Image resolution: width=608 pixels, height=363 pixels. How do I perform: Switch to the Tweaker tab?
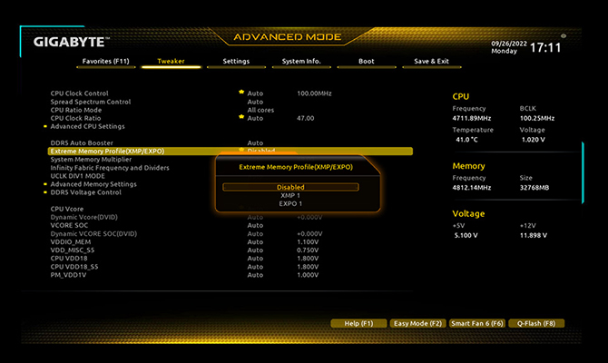[x=171, y=62]
